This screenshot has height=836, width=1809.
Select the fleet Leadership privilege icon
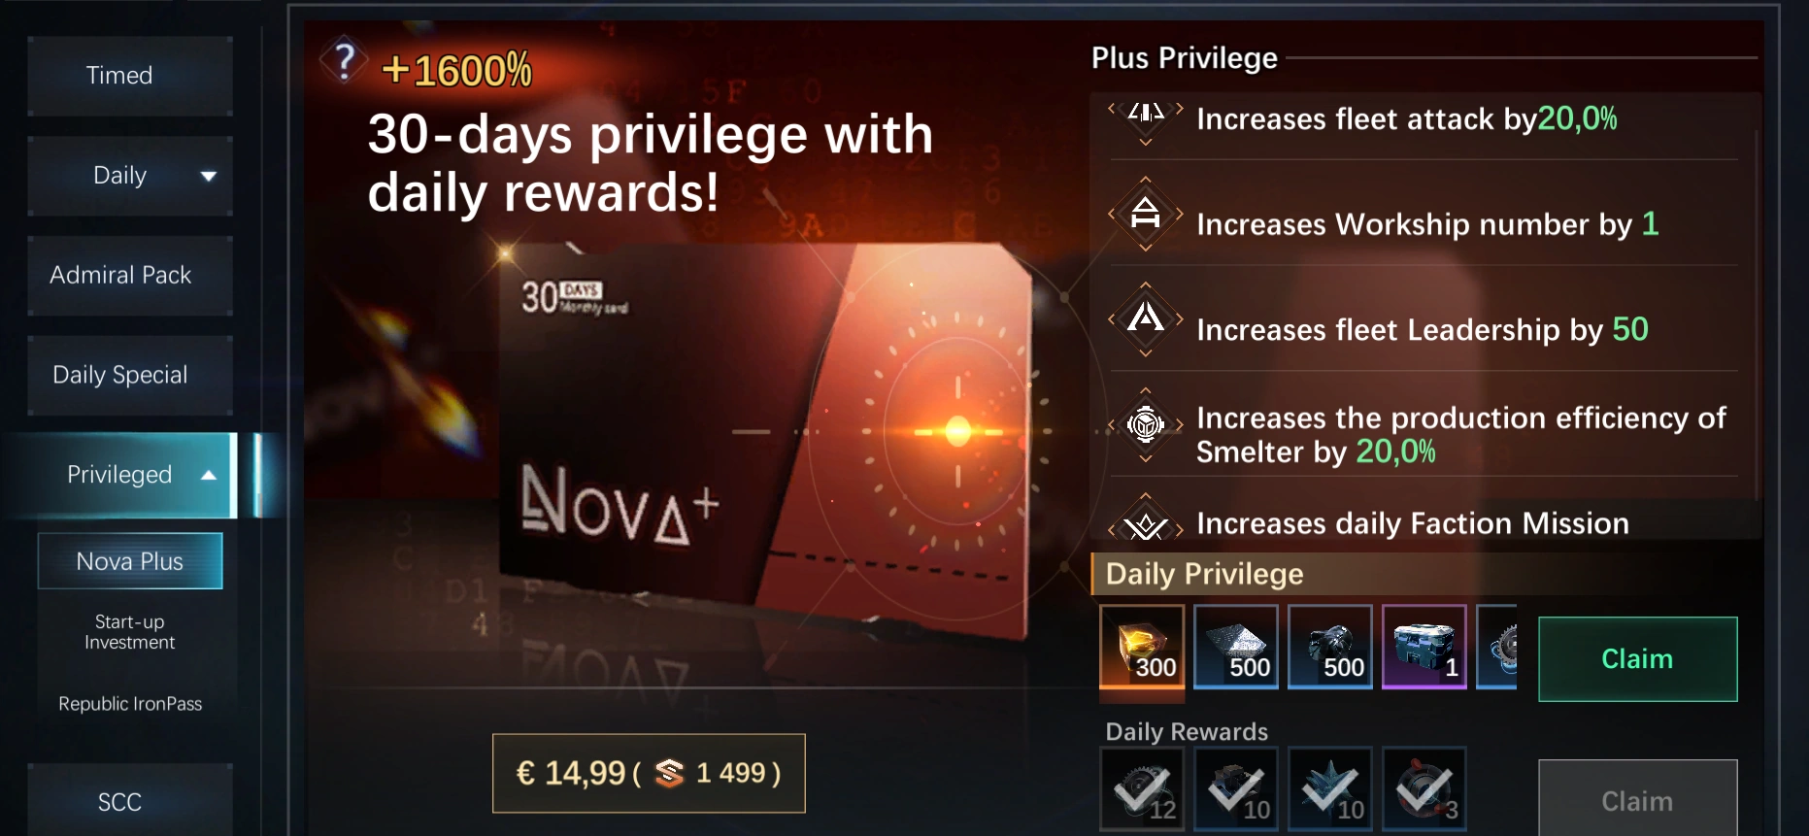[x=1146, y=318]
